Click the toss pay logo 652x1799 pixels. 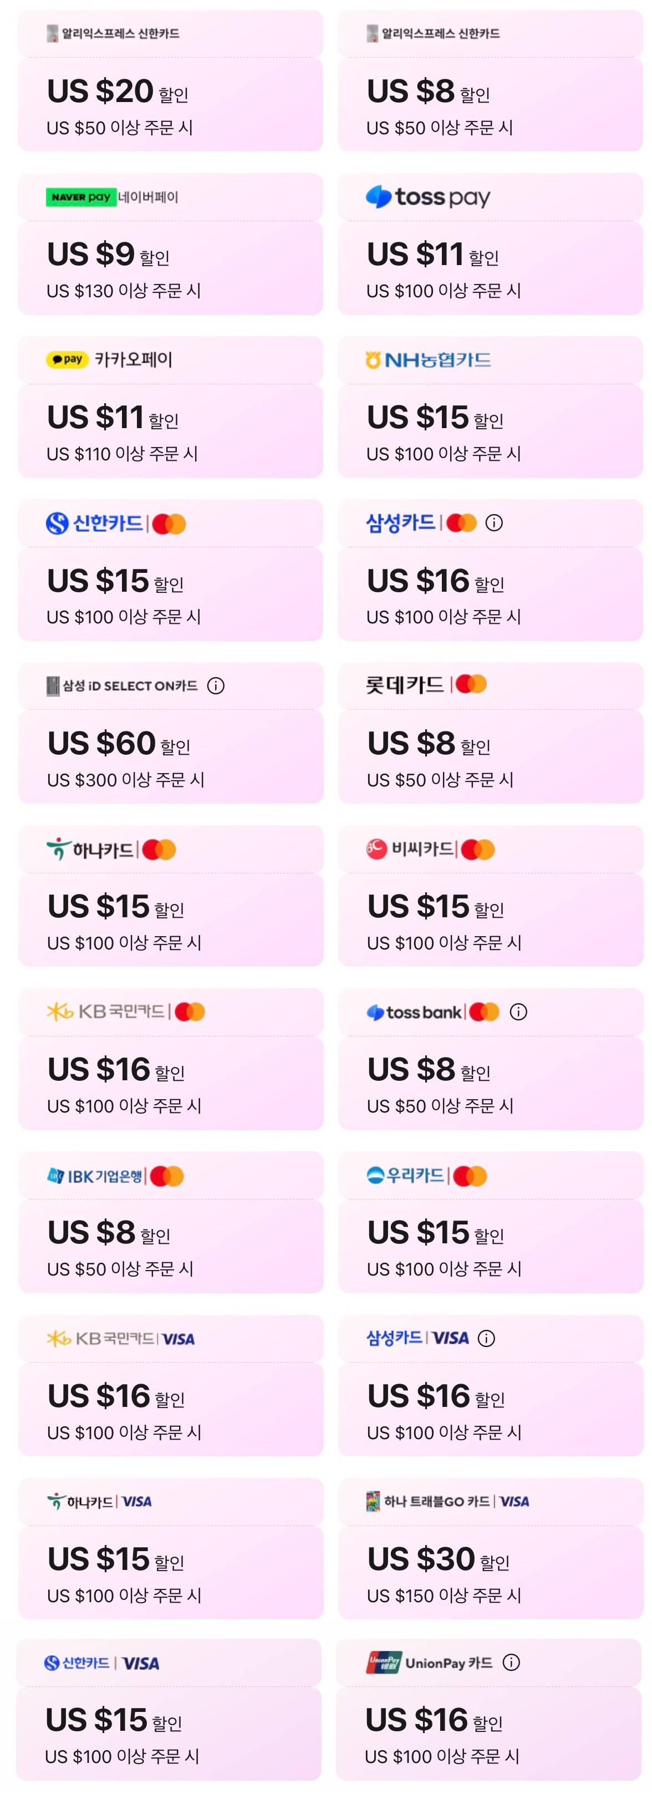tap(428, 197)
